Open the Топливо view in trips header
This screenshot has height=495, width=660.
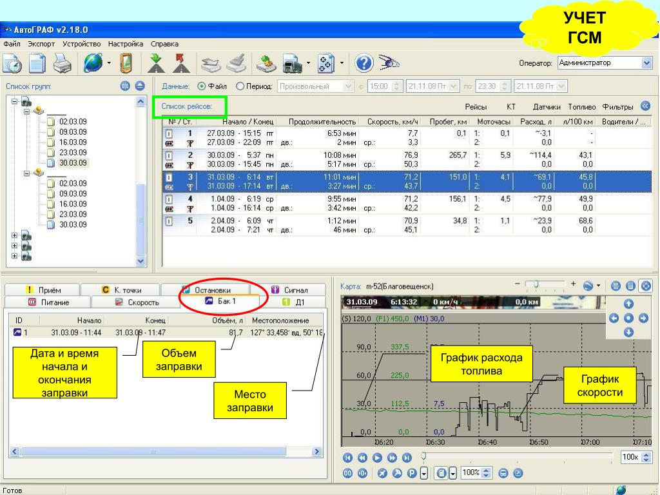[582, 107]
